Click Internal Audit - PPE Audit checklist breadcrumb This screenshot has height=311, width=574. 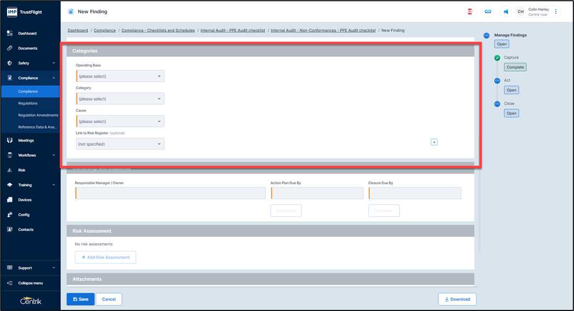[x=233, y=30]
